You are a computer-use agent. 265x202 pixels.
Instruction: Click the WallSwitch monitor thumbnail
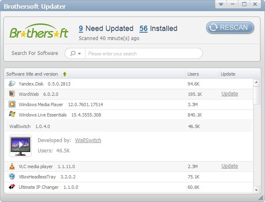pyautogui.click(x=20, y=146)
